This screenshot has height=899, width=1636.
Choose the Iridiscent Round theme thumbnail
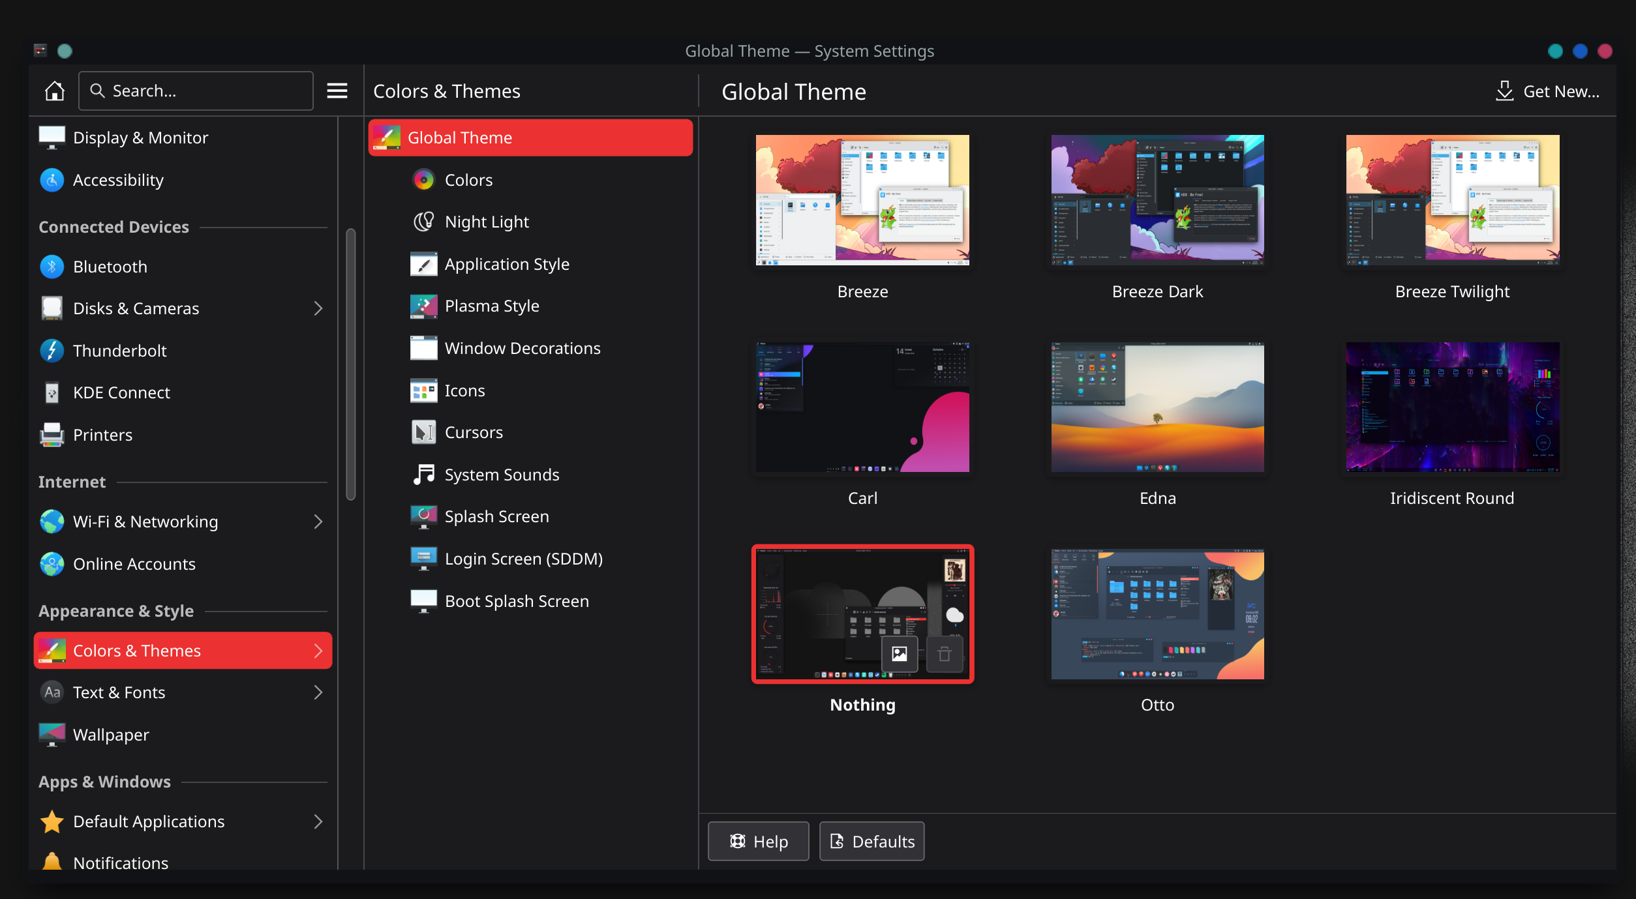click(1453, 407)
